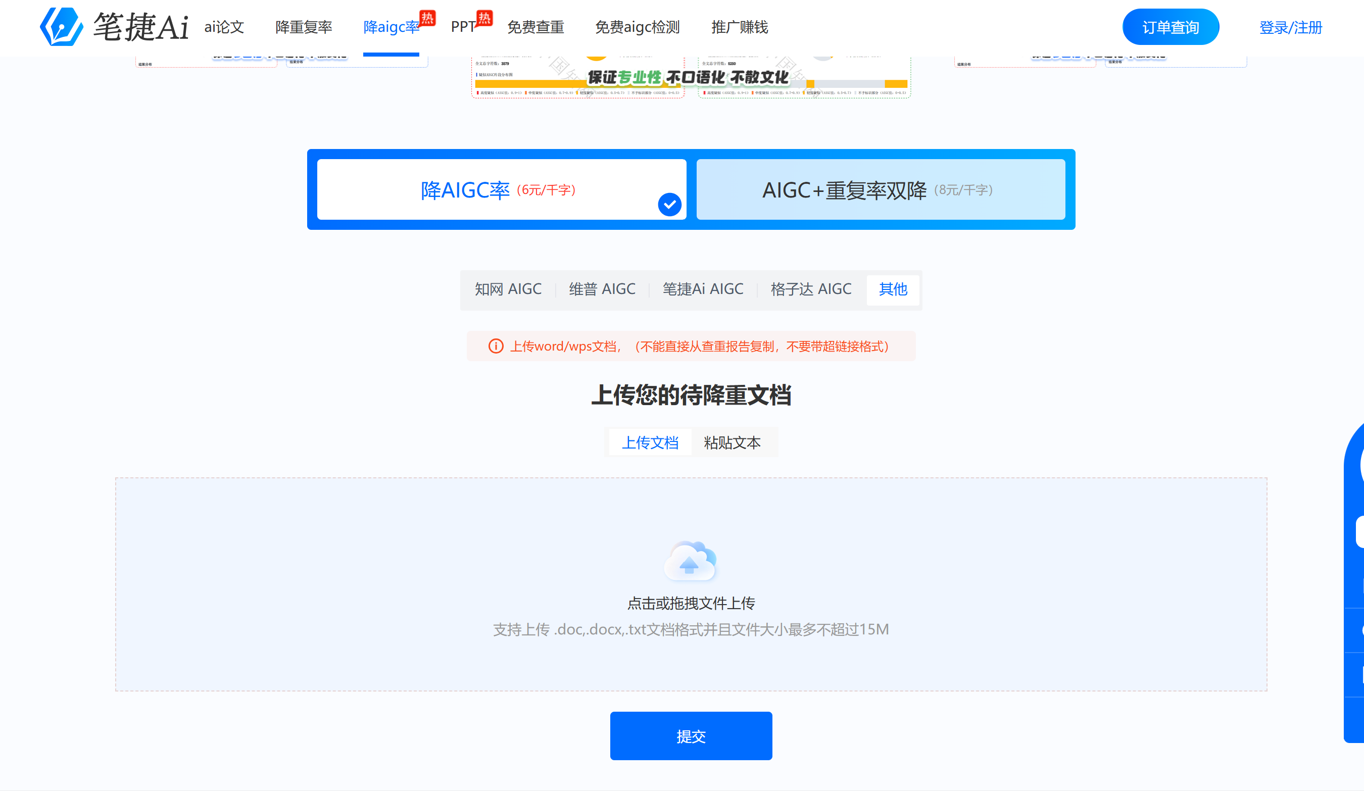Open the 免费查重 navigation item
The height and width of the screenshot is (791, 1364).
tap(535, 27)
